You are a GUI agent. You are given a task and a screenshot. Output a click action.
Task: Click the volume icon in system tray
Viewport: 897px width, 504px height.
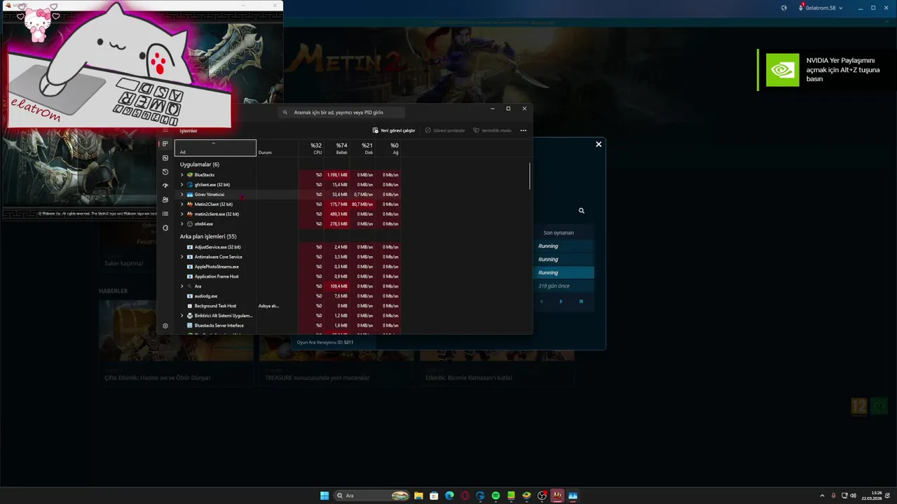853,496
